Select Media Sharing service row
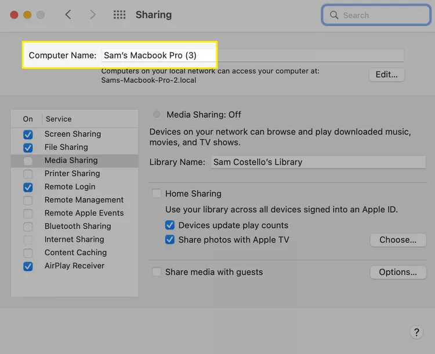 (74, 160)
